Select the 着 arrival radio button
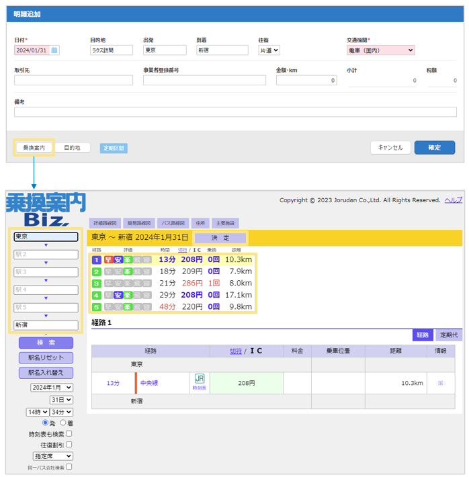469x477 pixels. point(63,423)
